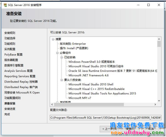Click the tree view scroll down arrow
The width and height of the screenshot is (166, 137).
click(159, 100)
